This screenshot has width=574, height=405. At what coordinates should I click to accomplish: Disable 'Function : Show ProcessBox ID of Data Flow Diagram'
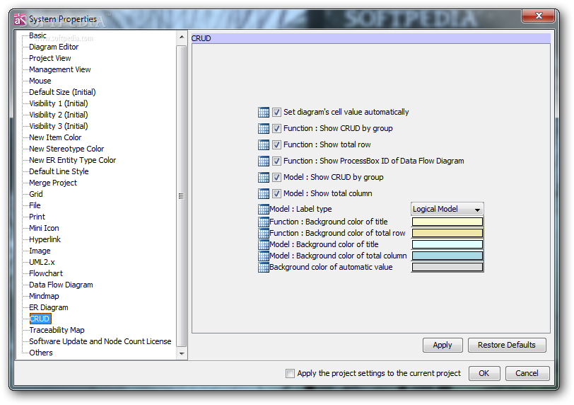[277, 161]
